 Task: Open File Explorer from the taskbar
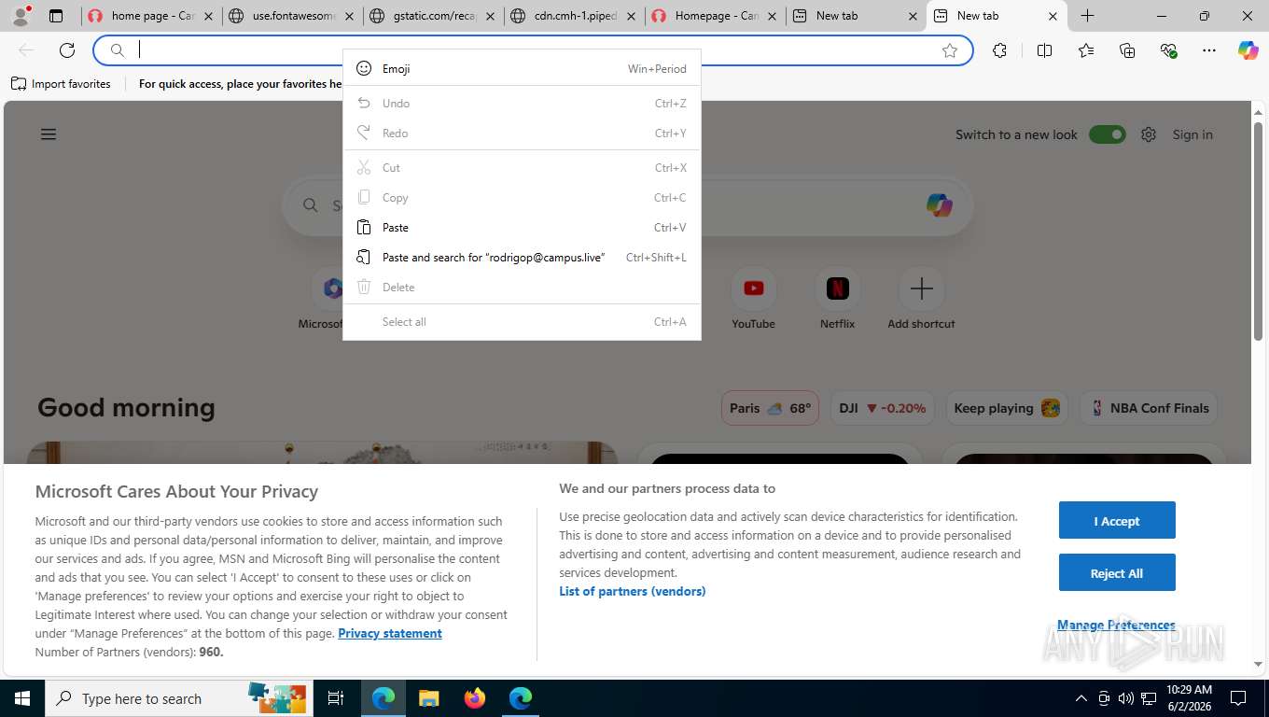tap(428, 698)
